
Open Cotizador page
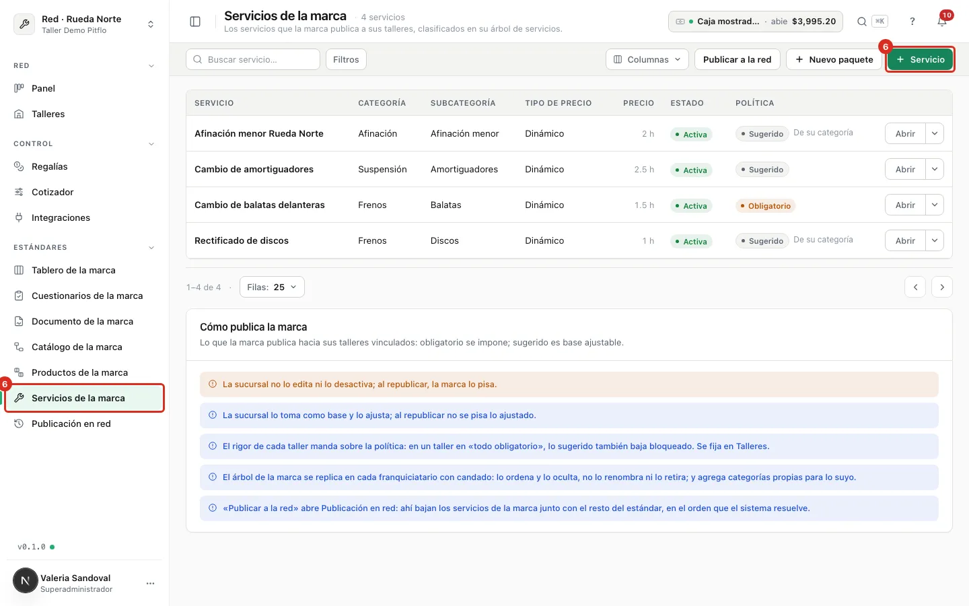[x=85, y=192]
